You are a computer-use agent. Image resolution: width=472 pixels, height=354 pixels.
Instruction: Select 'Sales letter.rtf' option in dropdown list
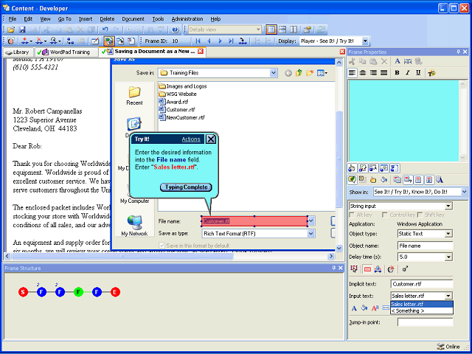pyautogui.click(x=421, y=304)
